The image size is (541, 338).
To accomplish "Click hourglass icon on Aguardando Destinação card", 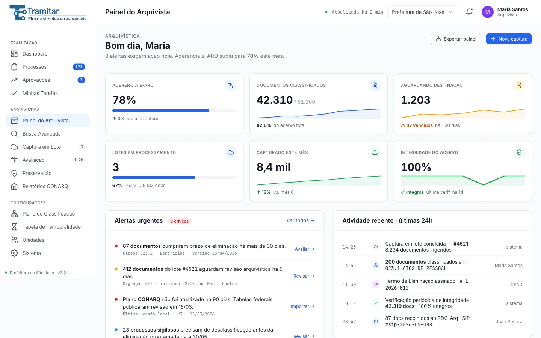I will (519, 85).
